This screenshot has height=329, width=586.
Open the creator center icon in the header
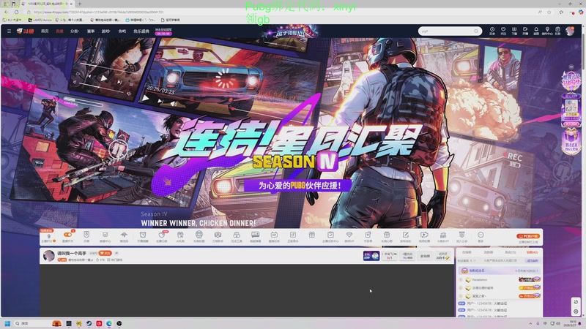[547, 31]
